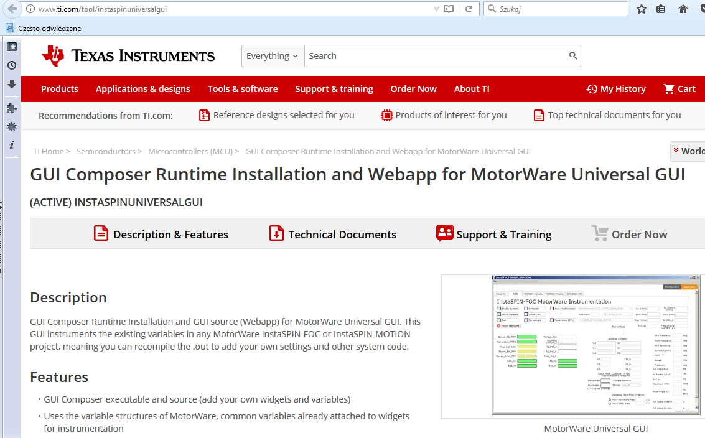This screenshot has width=705, height=438.
Task: Reload the page with refresh icon
Action: [469, 9]
